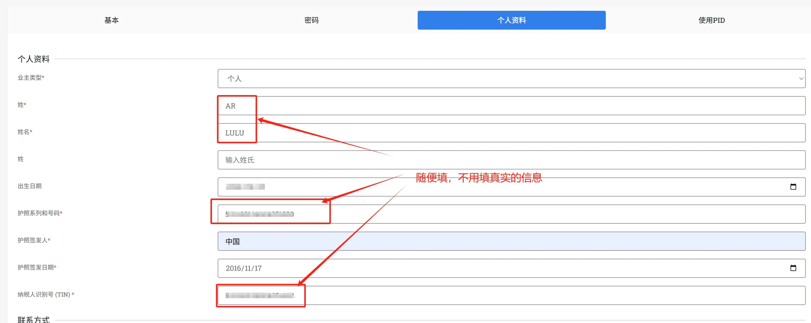Open the passport issue date calendar icon
This screenshot has width=811, height=323.
point(793,268)
